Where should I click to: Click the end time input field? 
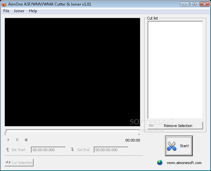pos(111,150)
